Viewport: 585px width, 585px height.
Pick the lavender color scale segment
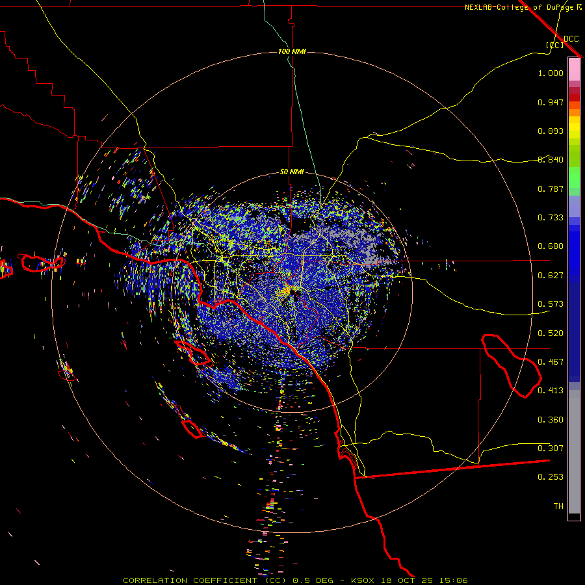(x=574, y=206)
